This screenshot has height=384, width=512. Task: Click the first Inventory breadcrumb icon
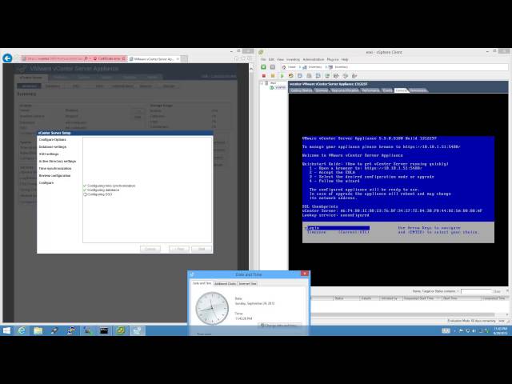(x=304, y=67)
